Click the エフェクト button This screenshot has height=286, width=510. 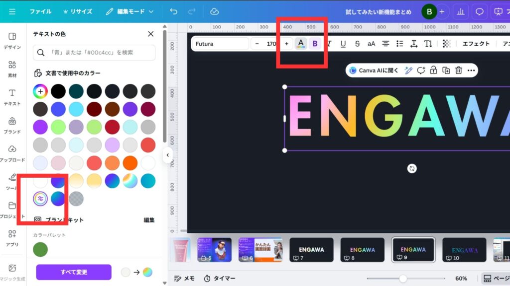(x=476, y=44)
